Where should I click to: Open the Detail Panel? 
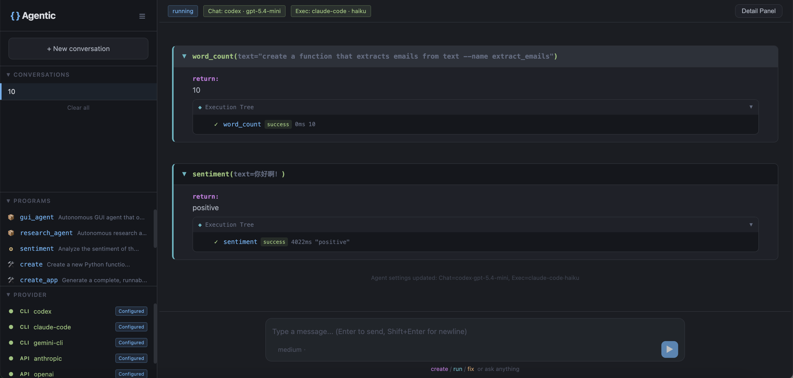point(758,11)
